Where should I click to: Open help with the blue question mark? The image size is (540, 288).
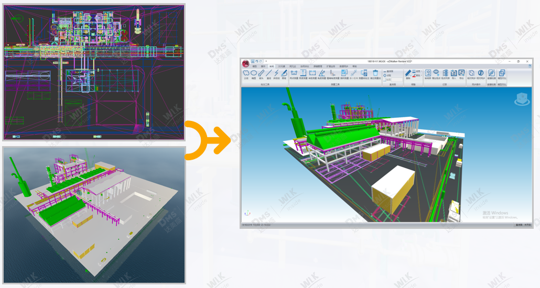(x=530, y=66)
